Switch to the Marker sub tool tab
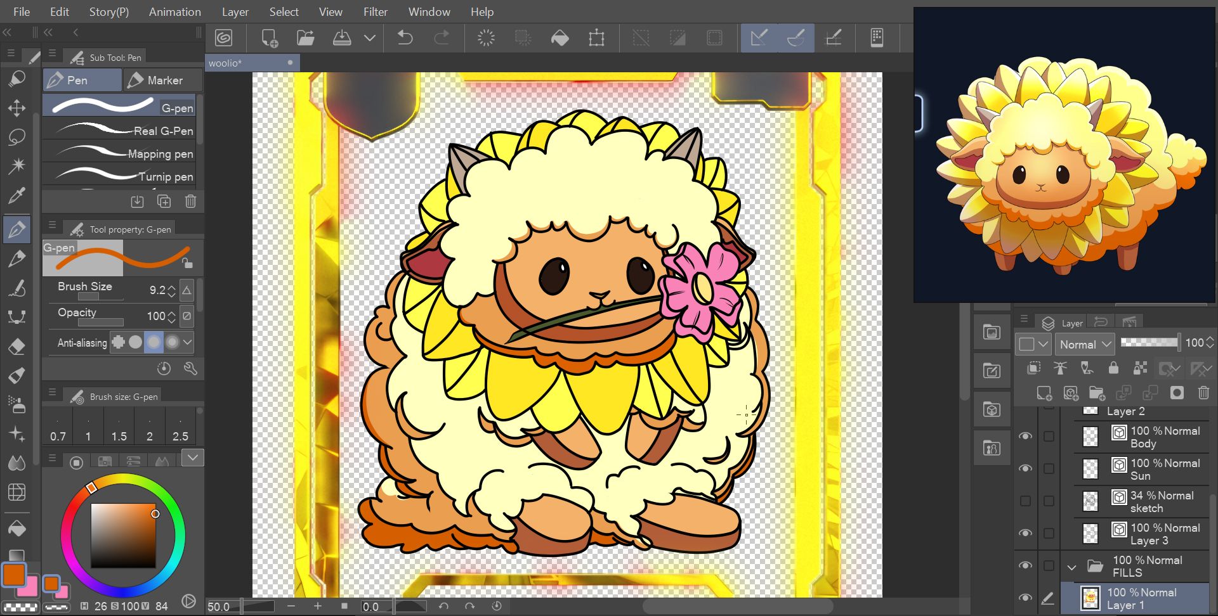The width and height of the screenshot is (1218, 616). tap(163, 80)
